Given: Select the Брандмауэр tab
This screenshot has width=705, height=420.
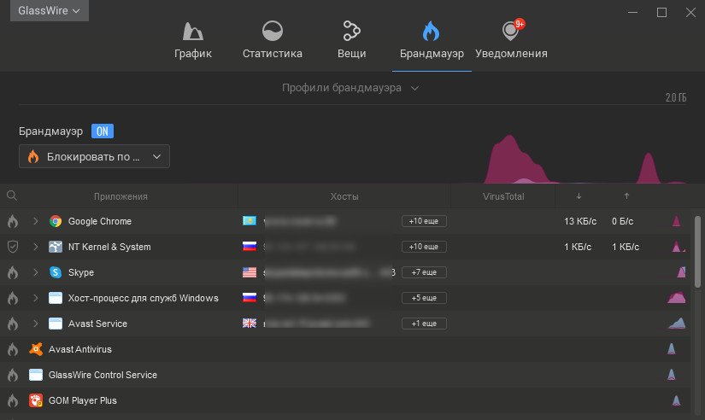Looking at the screenshot, I should (x=432, y=39).
